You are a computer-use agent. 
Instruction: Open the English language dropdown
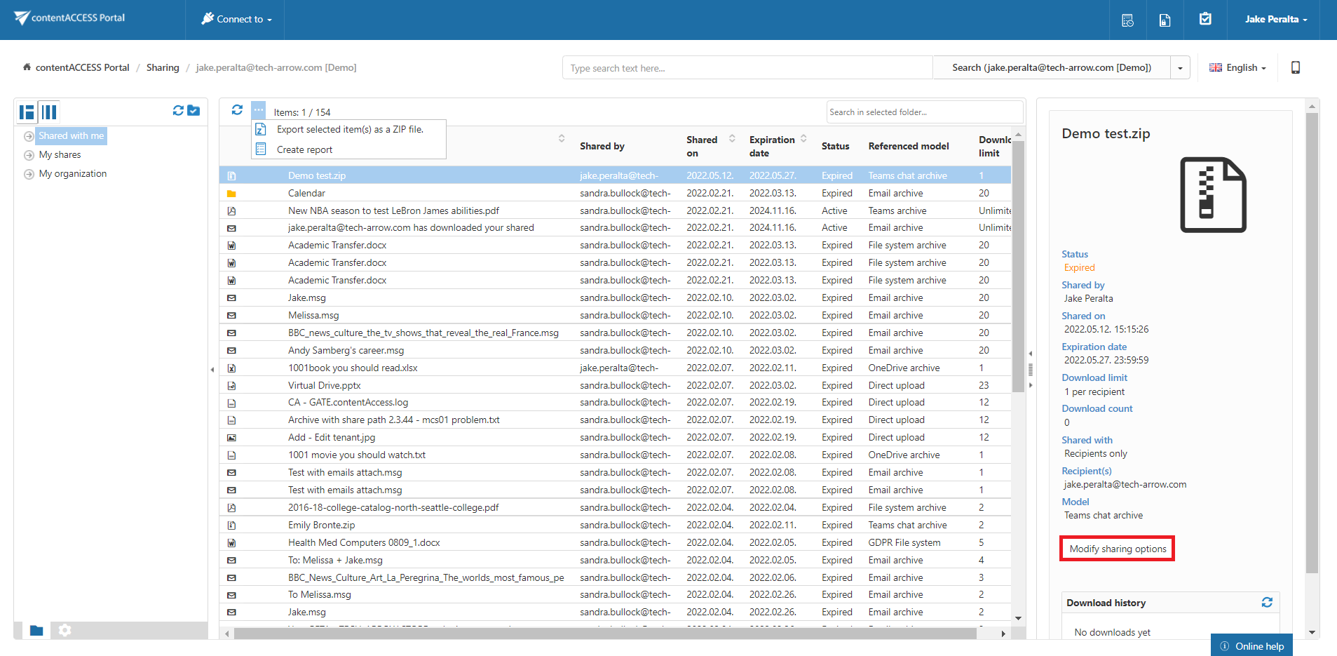point(1237,68)
